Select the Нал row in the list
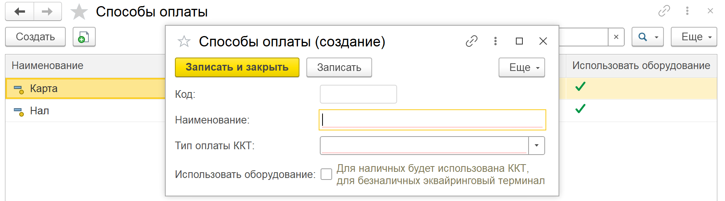 [85, 111]
